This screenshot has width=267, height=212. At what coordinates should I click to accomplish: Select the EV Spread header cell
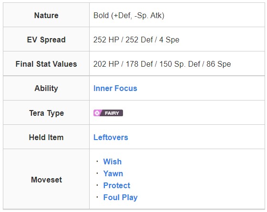(x=46, y=40)
